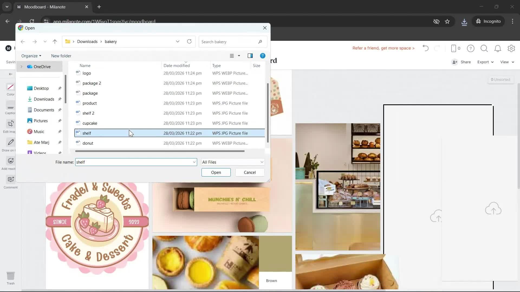520x292 pixels.
Task: Open Milanote settings gear
Action: pyautogui.click(x=511, y=48)
